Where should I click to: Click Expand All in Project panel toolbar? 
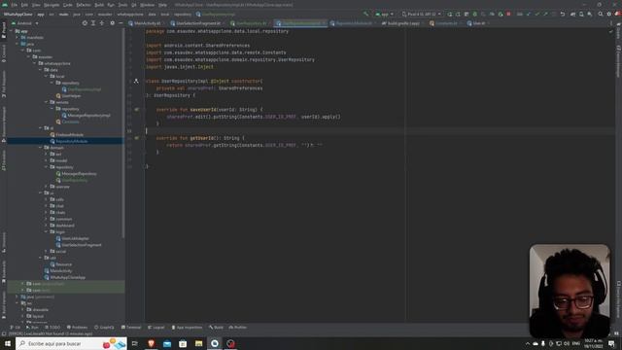[93, 23]
